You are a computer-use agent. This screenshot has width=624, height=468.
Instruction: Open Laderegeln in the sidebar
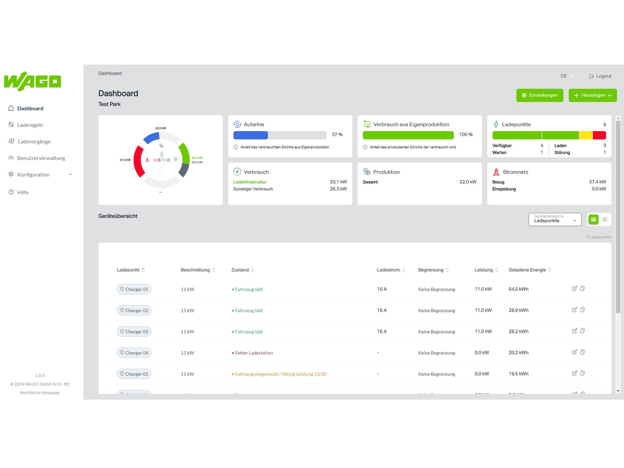pyautogui.click(x=30, y=125)
